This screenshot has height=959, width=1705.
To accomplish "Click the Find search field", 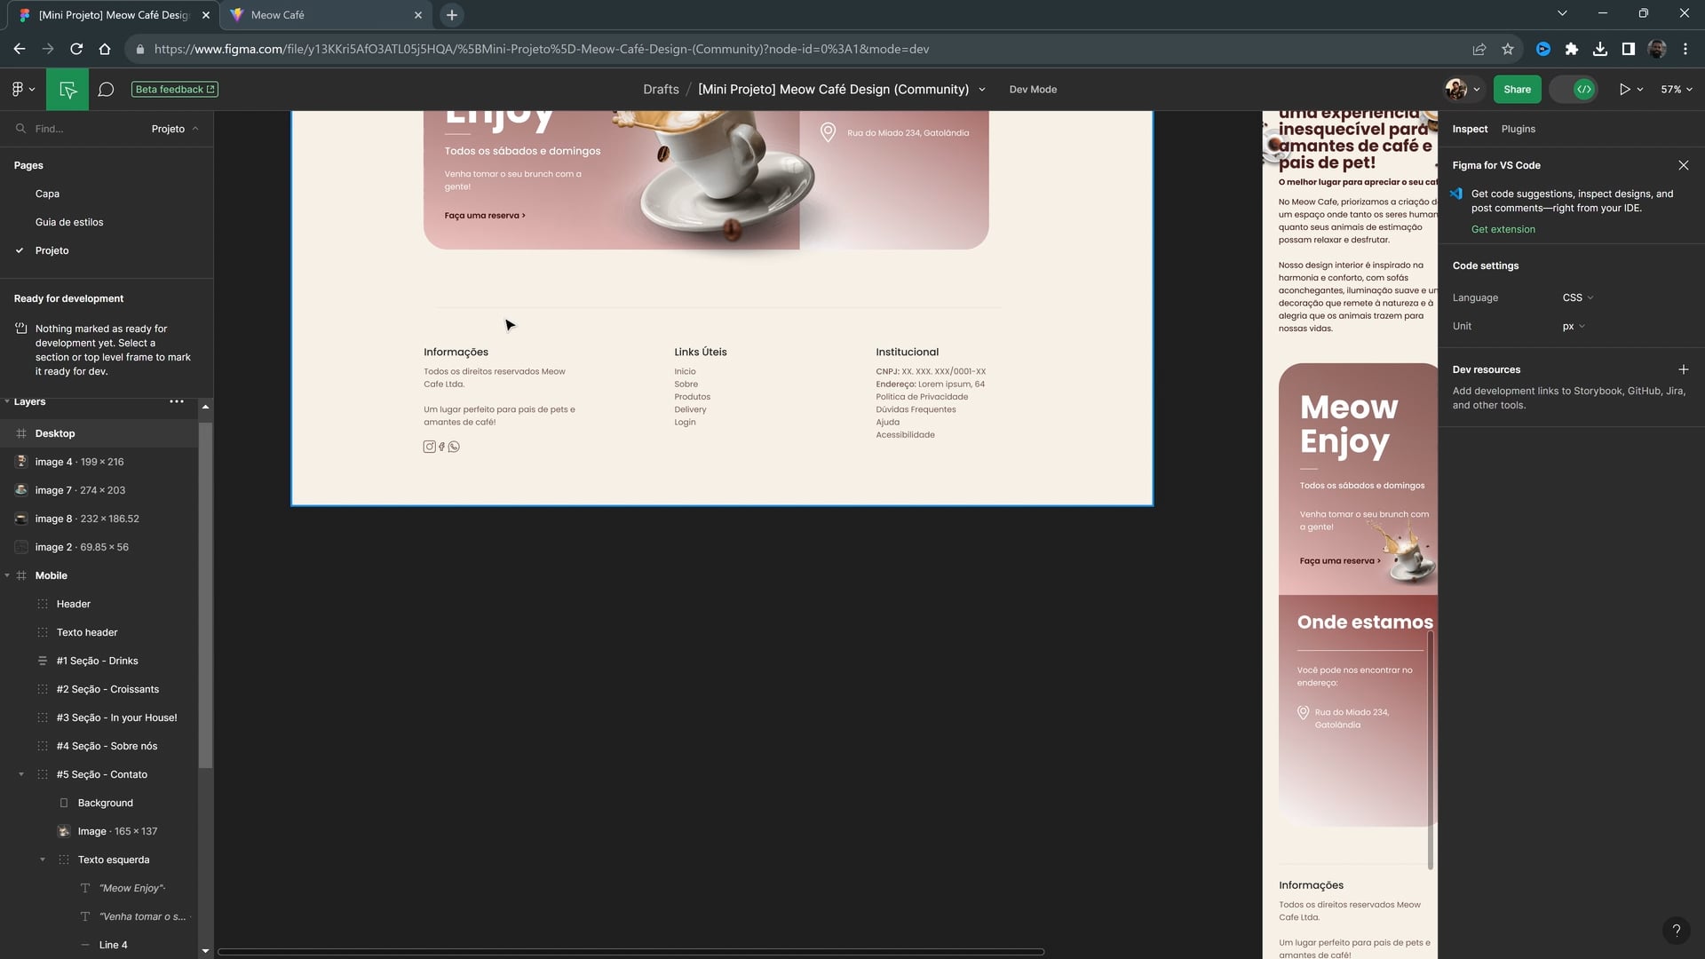I will (80, 129).
